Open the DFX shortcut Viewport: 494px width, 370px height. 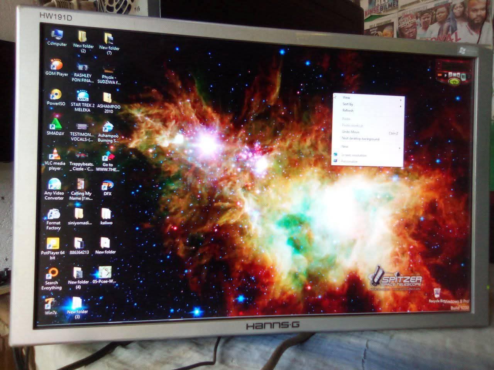tap(107, 188)
